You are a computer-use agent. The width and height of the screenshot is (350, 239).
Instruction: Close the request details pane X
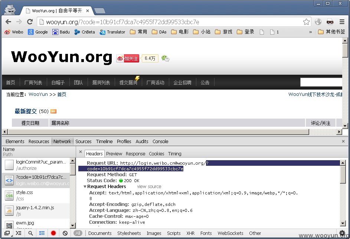coord(81,152)
